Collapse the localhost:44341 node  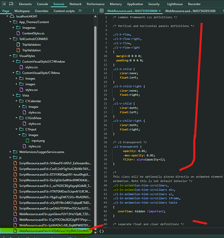coord(7,16)
